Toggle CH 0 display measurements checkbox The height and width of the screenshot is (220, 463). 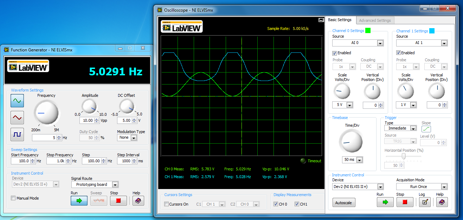pyautogui.click(x=276, y=204)
